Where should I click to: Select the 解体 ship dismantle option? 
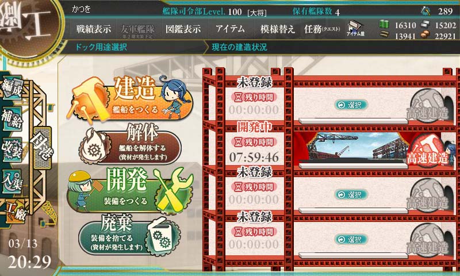(x=130, y=144)
